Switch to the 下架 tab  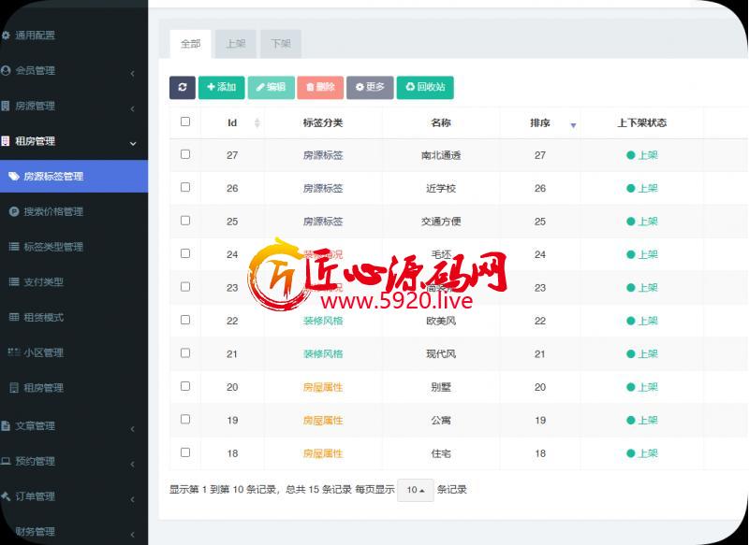pyautogui.click(x=281, y=44)
